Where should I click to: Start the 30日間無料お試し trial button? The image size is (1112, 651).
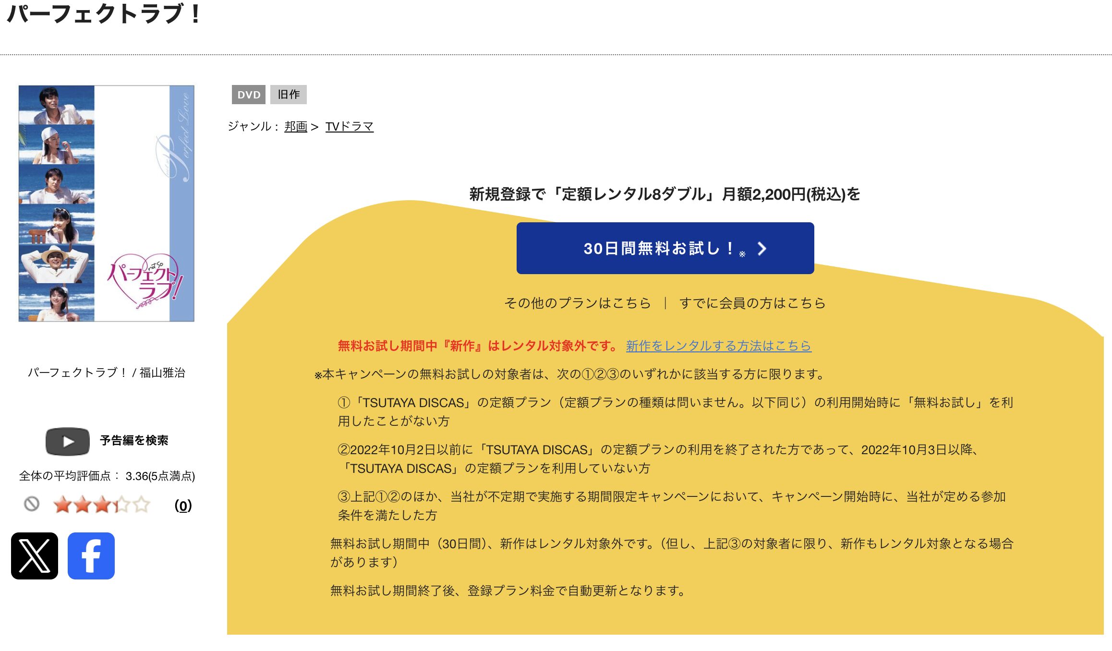pyautogui.click(x=665, y=248)
